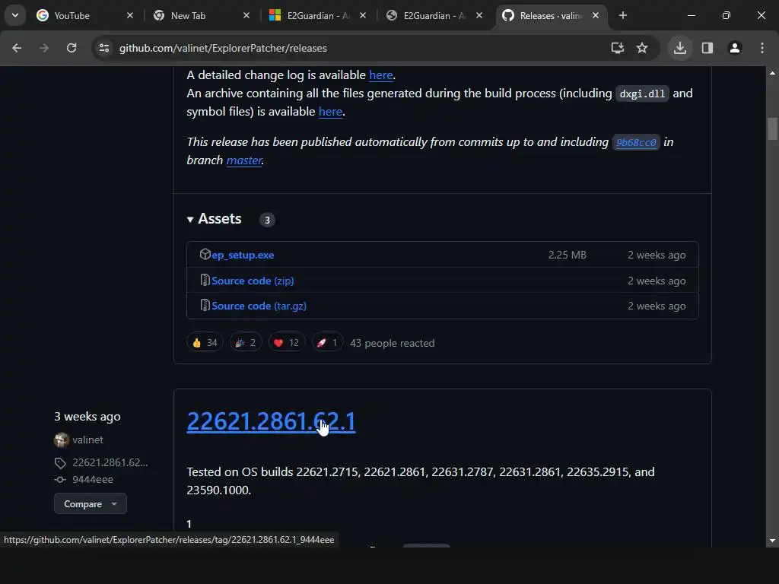
Task: Click the scrollbar down arrow
Action: (772, 541)
